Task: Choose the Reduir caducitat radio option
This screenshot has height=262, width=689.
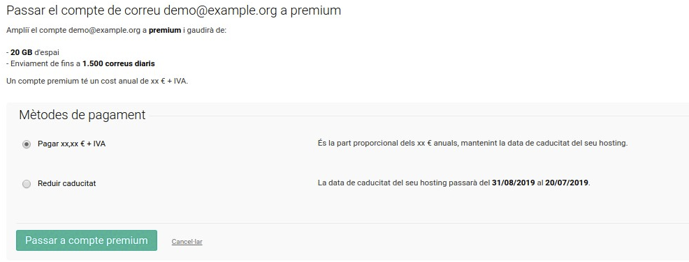Action: pyautogui.click(x=27, y=184)
